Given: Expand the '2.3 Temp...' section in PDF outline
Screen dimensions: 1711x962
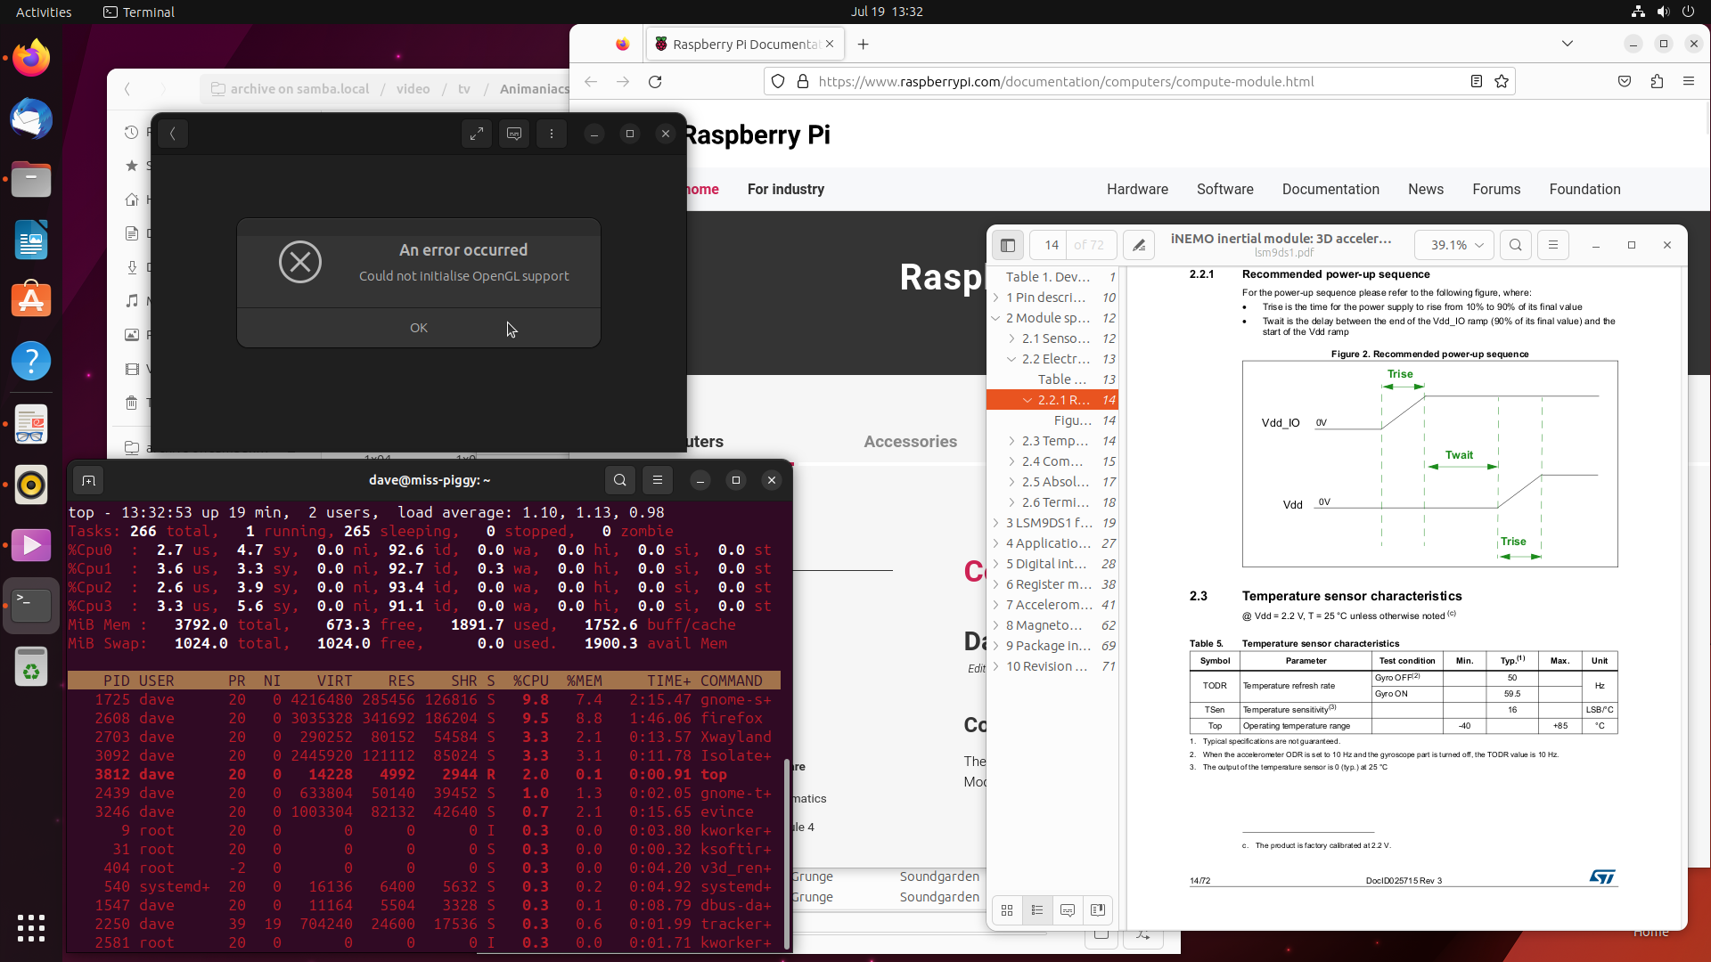Looking at the screenshot, I should 1011,441.
